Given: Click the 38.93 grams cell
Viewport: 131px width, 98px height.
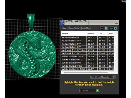Looking at the screenshot, I should click(x=92, y=53).
